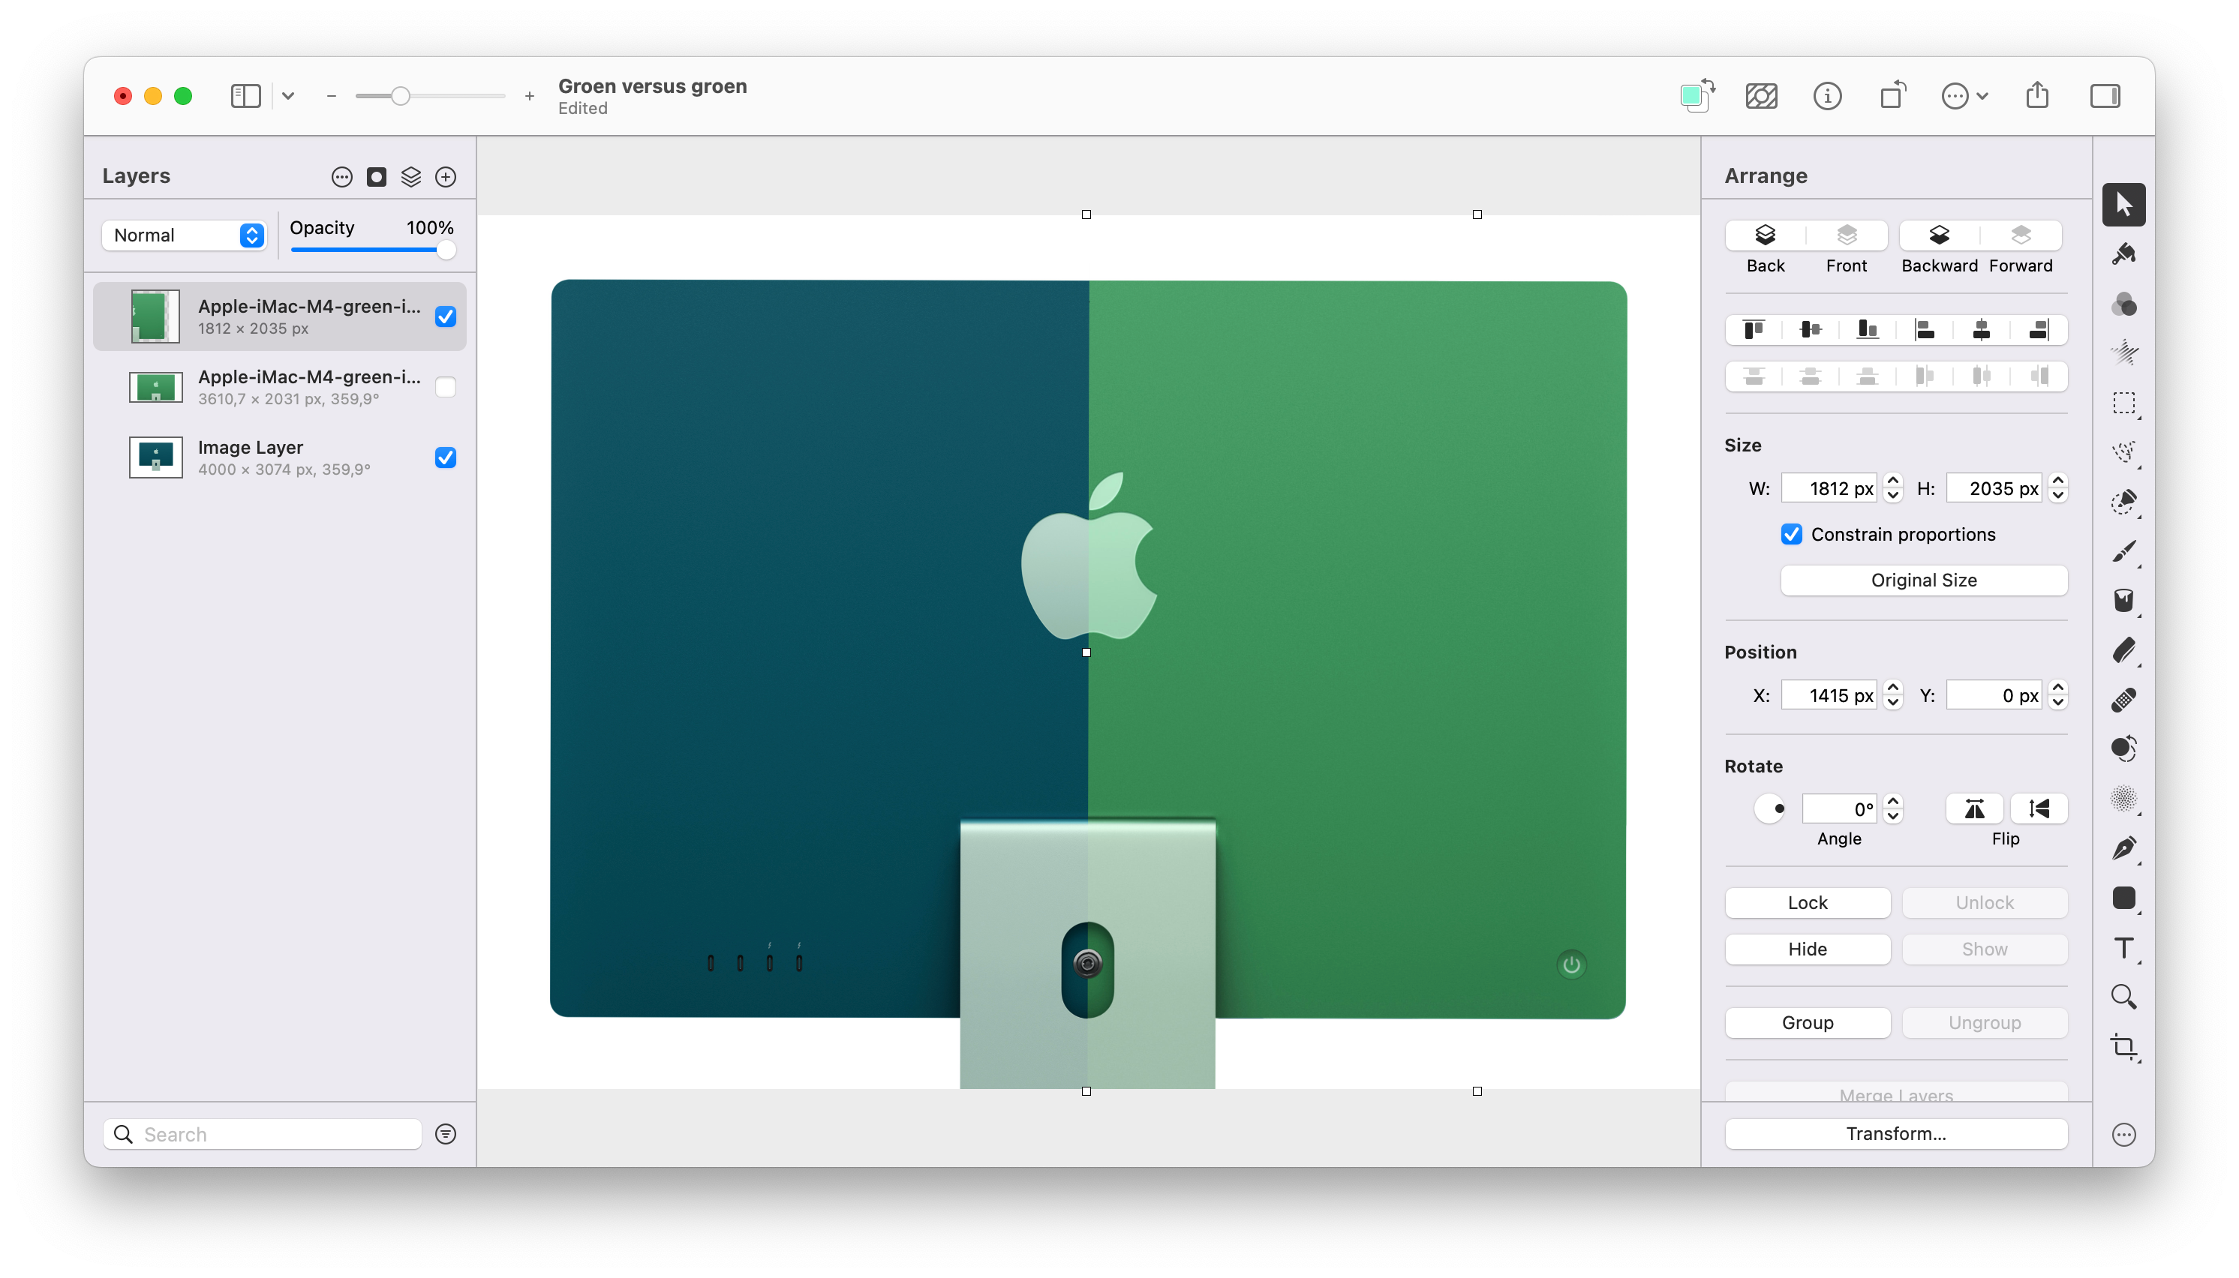Select the Arrange arrow tool
This screenshot has height=1278, width=2239.
(2123, 205)
